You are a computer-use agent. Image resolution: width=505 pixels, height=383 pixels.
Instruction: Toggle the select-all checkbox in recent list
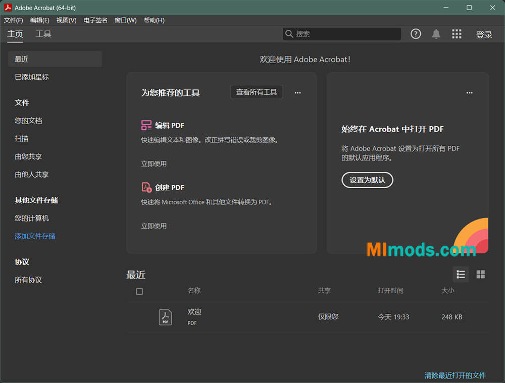[x=139, y=291]
